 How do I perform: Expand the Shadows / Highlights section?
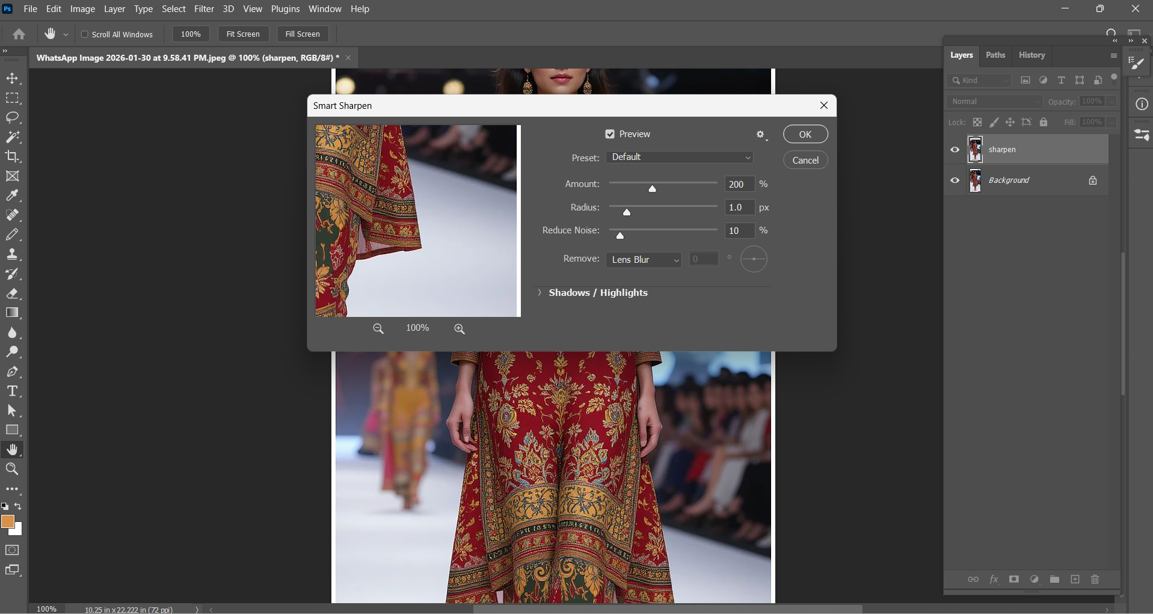[540, 293]
